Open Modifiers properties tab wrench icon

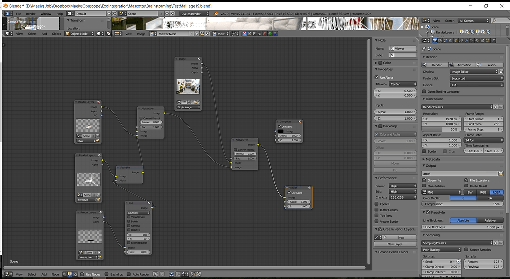pyautogui.click(x=466, y=41)
